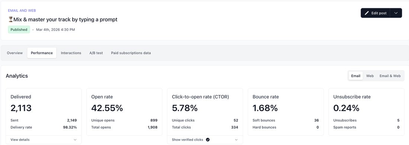Click the pencil icon on Edit post
The height and width of the screenshot is (145, 409).
(367, 13)
